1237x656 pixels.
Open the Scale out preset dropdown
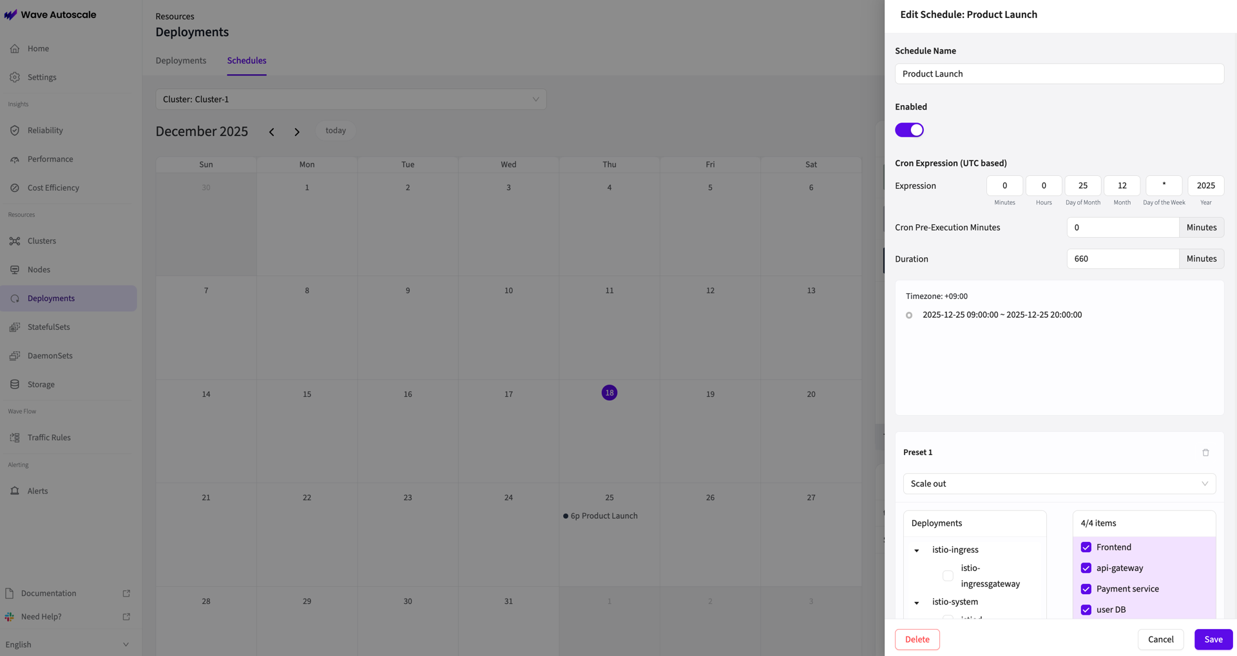(x=1059, y=484)
